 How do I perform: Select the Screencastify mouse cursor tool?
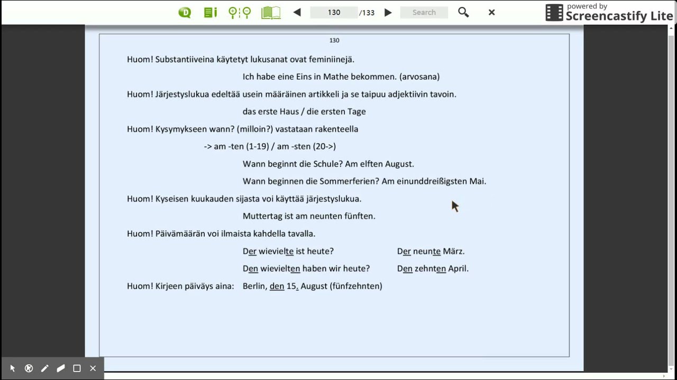pyautogui.click(x=13, y=368)
